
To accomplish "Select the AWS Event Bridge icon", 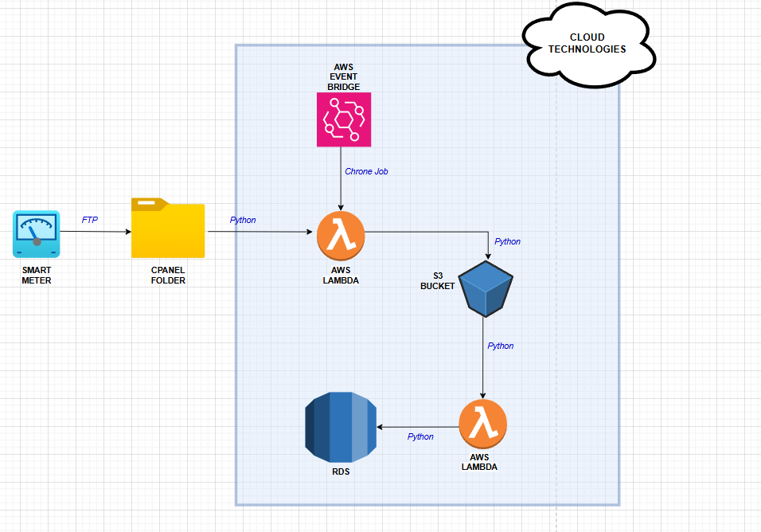I will (342, 119).
